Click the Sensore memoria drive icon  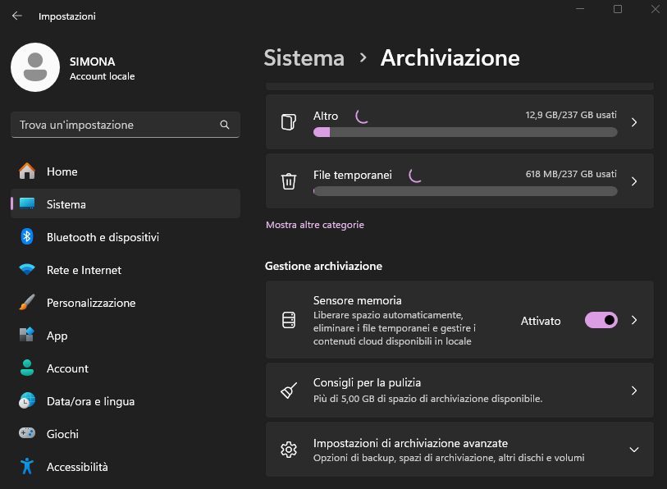click(x=289, y=320)
